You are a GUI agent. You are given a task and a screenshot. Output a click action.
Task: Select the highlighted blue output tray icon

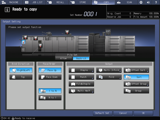tap(24, 42)
